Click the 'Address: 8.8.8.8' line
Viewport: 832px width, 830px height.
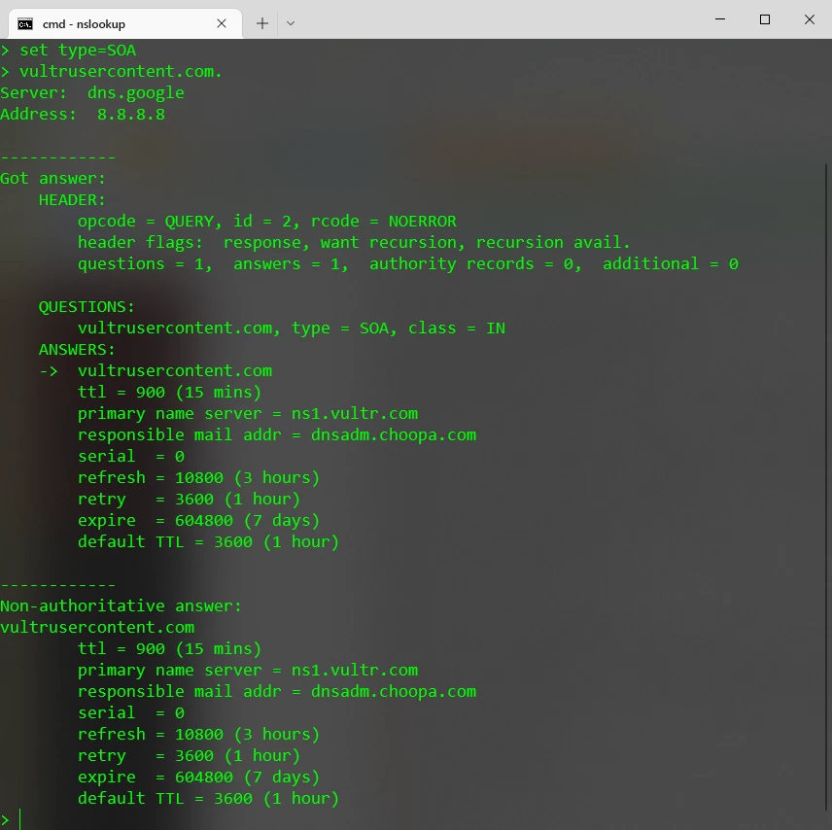[83, 115]
